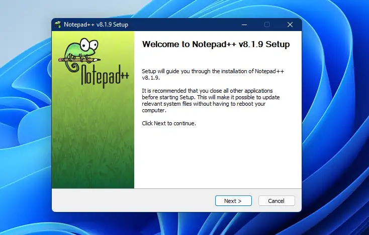Click the "Setup will guide you through" paragraph
Viewport: 369px width, 235px height.
coord(213,74)
